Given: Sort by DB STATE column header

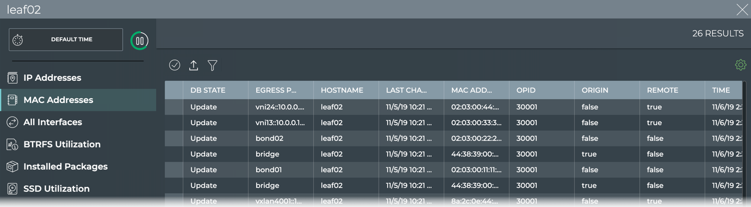Looking at the screenshot, I should coord(208,90).
